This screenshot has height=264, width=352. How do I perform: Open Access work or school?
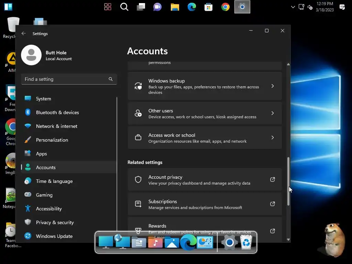(205, 137)
